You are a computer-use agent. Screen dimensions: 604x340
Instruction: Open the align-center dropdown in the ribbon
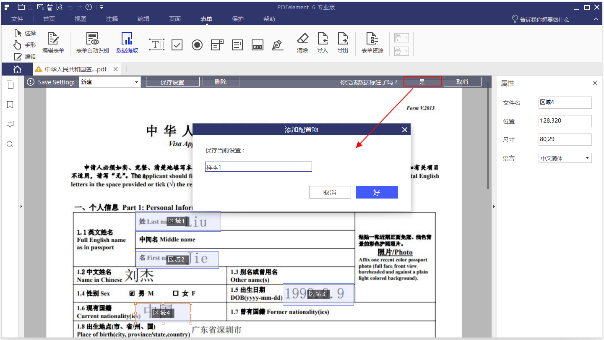pyautogui.click(x=401, y=51)
